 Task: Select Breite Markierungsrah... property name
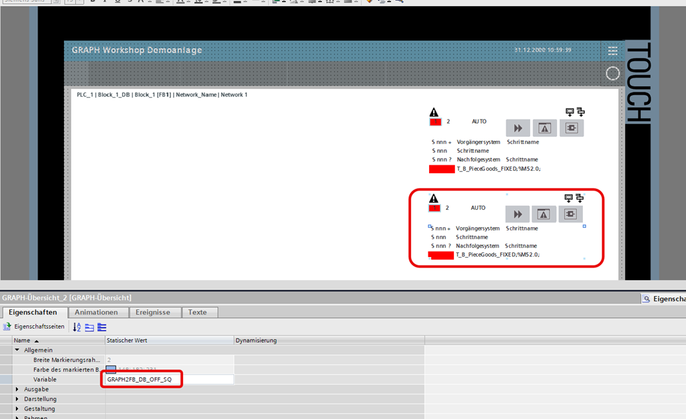coord(67,360)
